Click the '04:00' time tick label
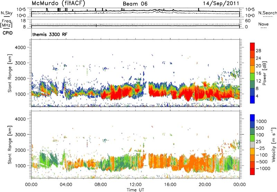Screen dimensions: 277x192 tap(66, 185)
